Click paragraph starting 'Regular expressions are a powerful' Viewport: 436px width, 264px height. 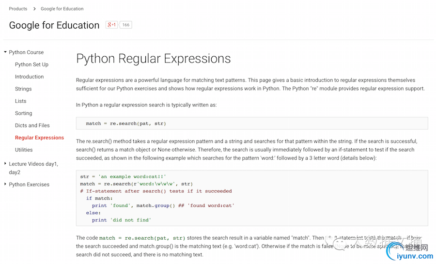coord(250,84)
